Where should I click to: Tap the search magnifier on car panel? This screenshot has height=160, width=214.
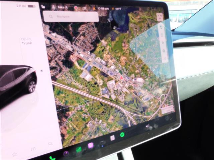50,143
